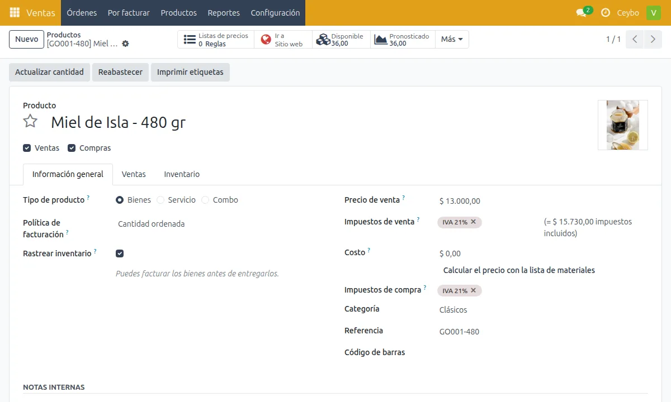The image size is (671, 402).
Task: Click the Nuevo button
Action: (x=27, y=40)
